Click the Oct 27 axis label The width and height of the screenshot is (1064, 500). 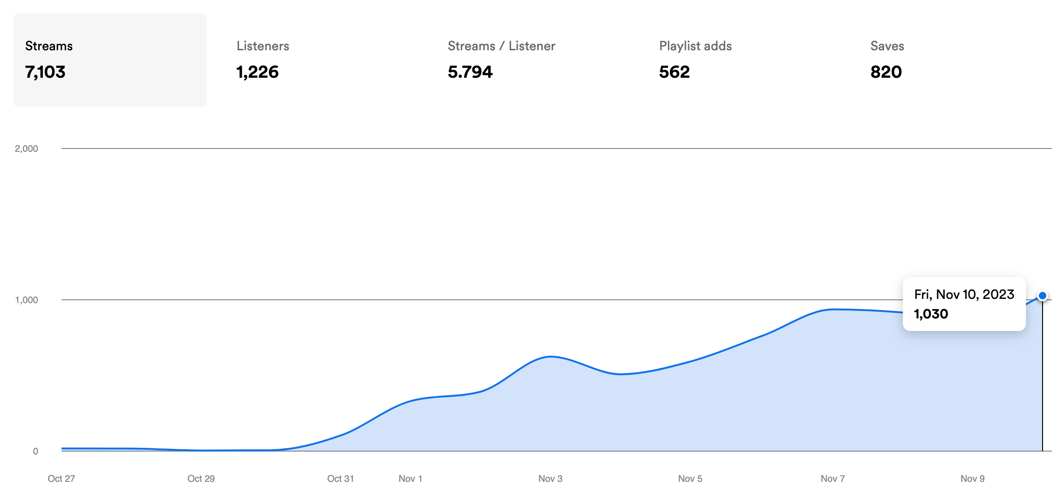[61, 479]
